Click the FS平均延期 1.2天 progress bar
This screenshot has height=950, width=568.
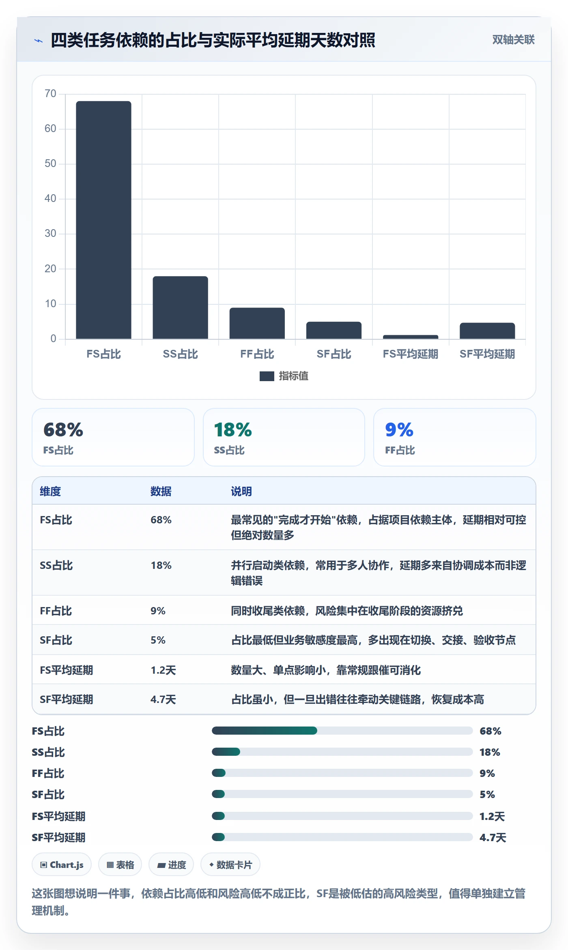pos(342,816)
